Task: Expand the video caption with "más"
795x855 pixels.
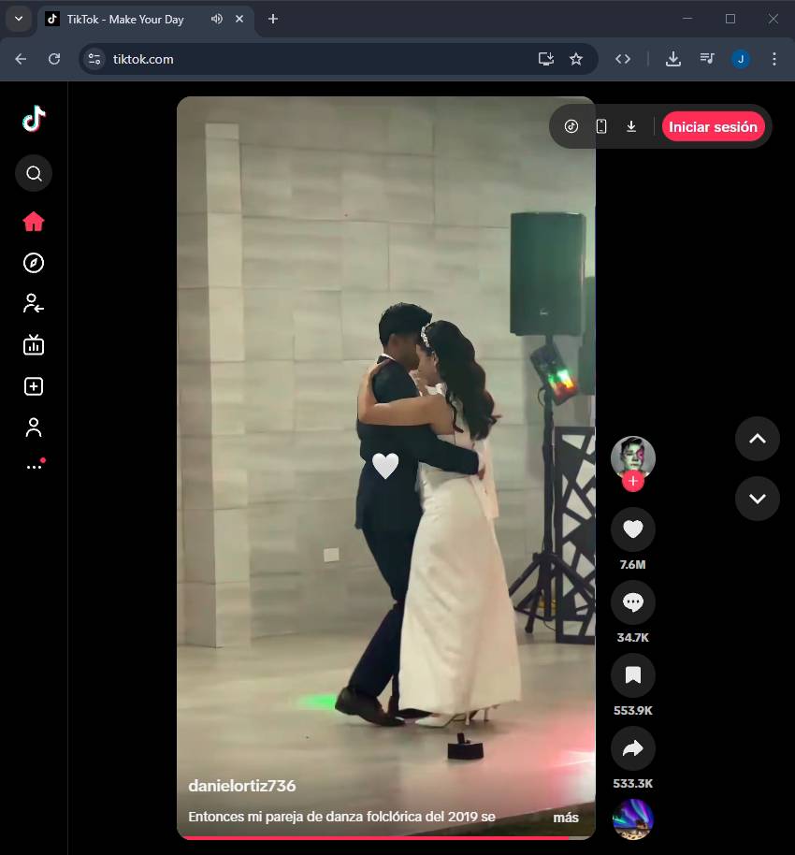Action: pyautogui.click(x=566, y=817)
